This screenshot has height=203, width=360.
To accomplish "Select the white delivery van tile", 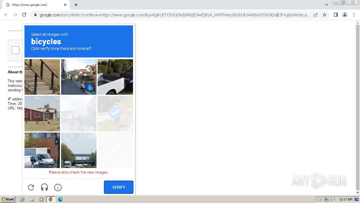I will pyautogui.click(x=42, y=150).
